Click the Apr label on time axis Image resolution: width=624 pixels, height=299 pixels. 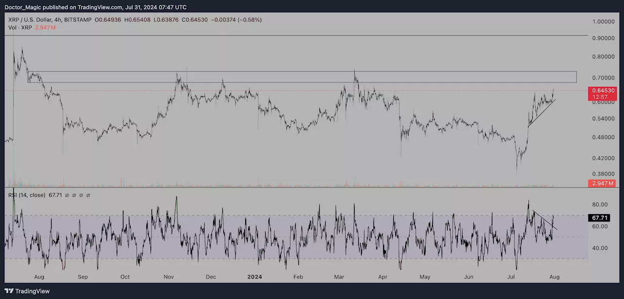click(382, 277)
